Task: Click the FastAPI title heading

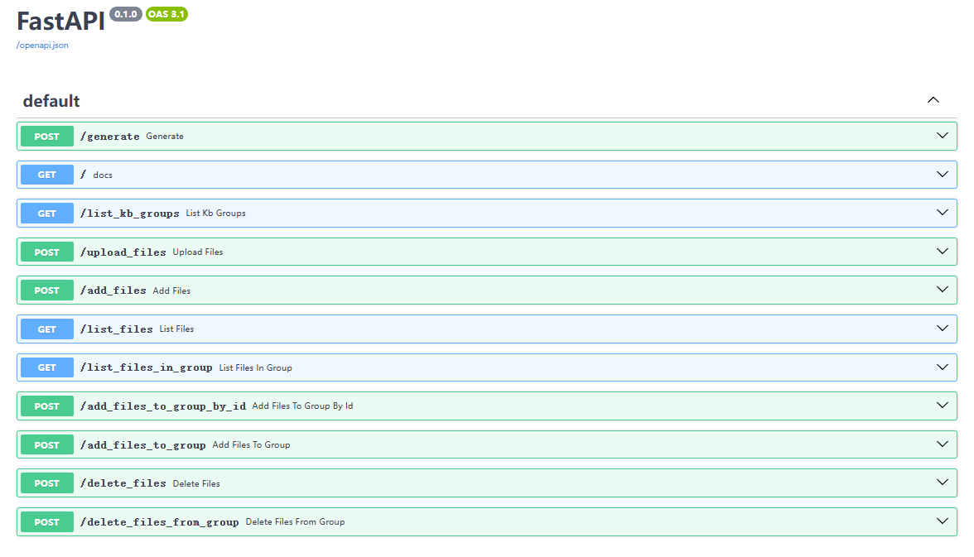Action: 61,22
